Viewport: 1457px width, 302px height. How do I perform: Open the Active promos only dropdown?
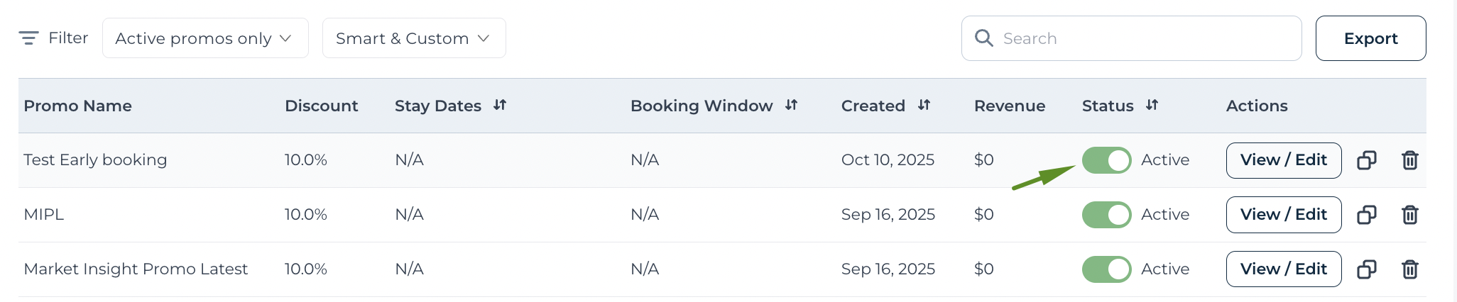click(x=205, y=38)
